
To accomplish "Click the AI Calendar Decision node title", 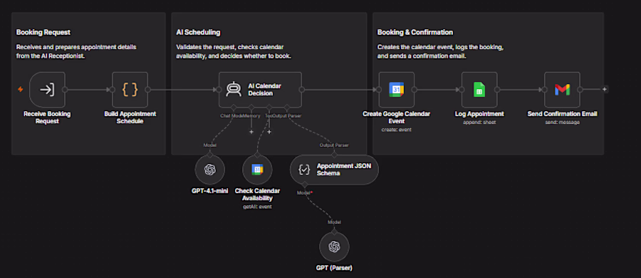I will point(265,90).
